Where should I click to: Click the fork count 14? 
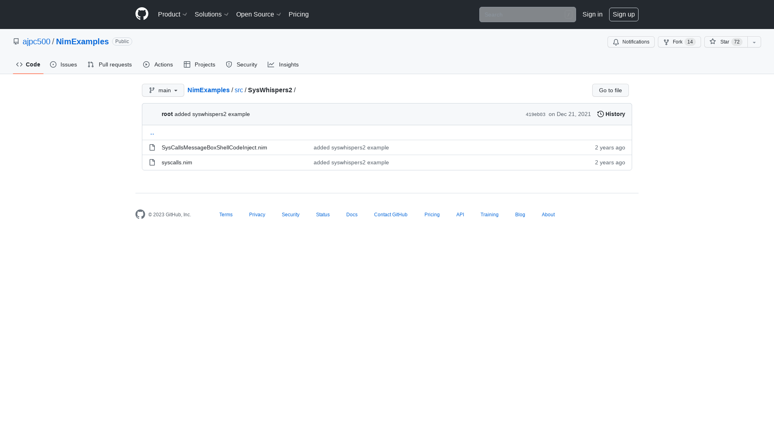(690, 42)
